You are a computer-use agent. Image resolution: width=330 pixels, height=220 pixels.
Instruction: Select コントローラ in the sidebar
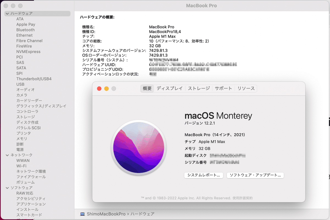tap(27, 112)
